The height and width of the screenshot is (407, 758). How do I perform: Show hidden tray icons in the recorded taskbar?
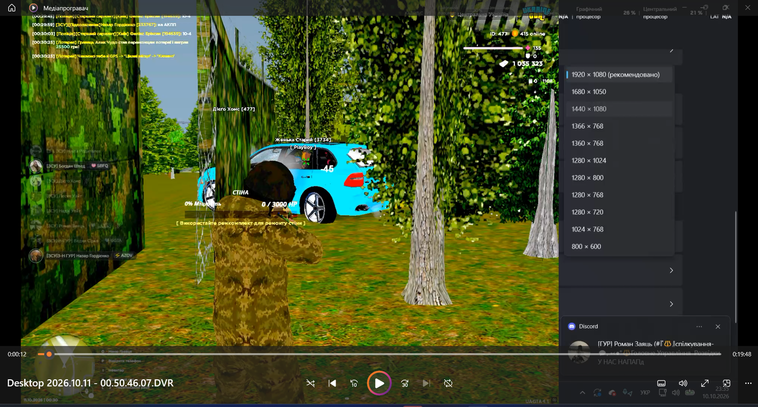point(582,393)
